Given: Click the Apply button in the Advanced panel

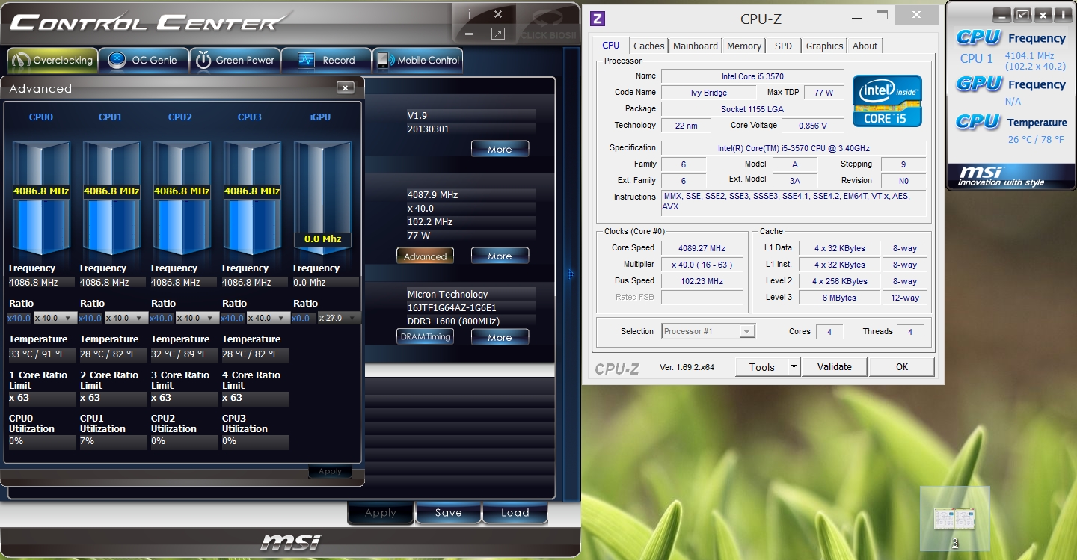Looking at the screenshot, I should [330, 472].
